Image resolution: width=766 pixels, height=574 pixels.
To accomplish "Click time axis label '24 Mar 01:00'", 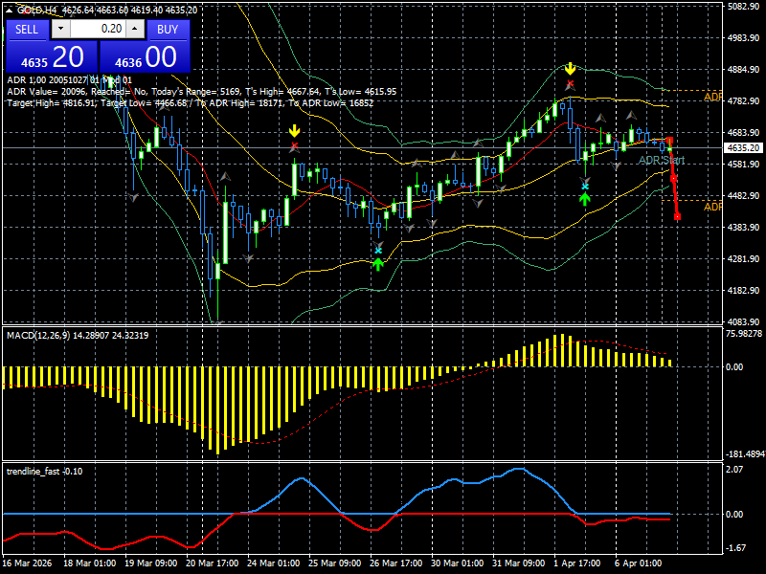I will tap(274, 563).
